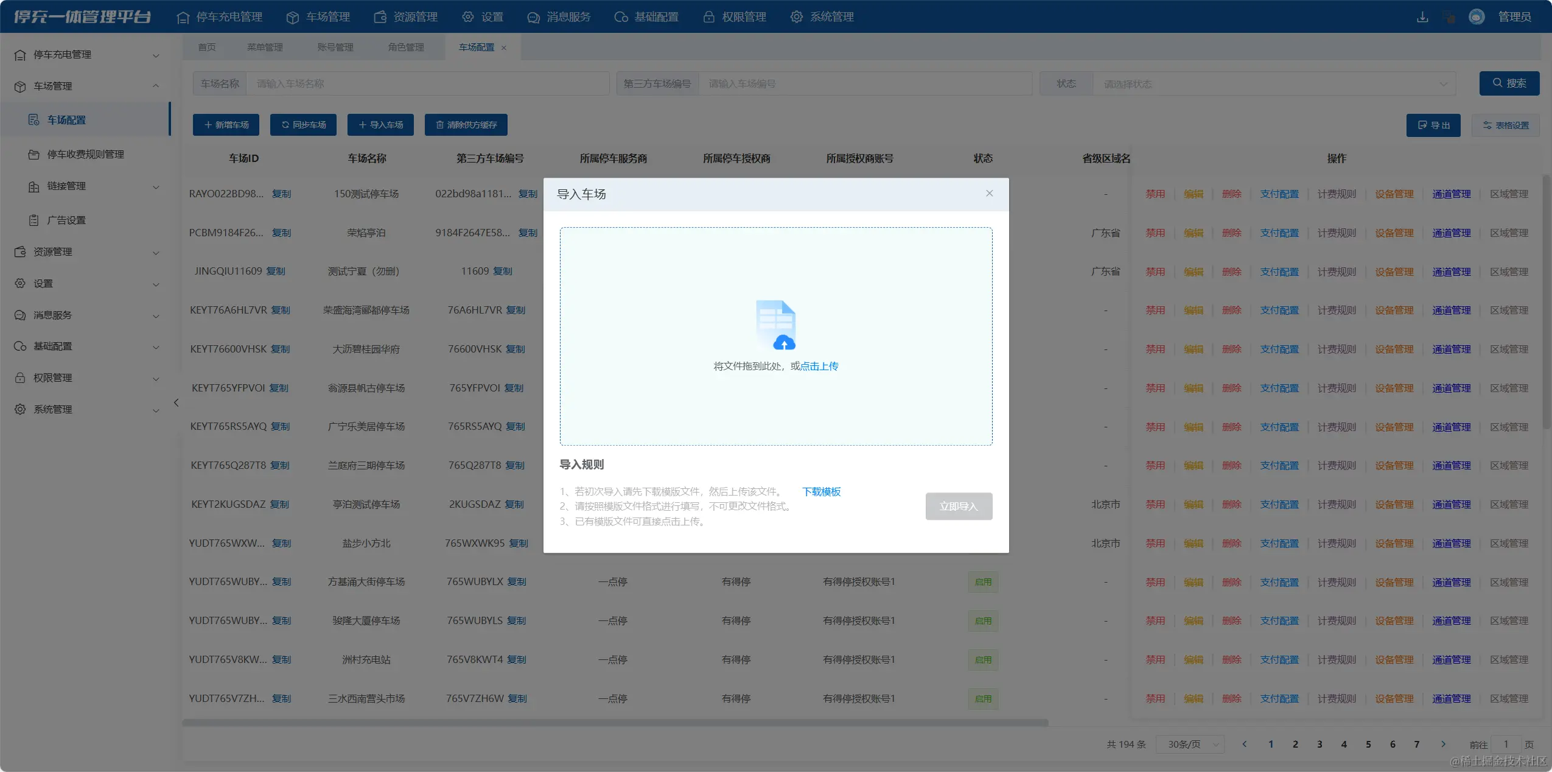Close the 车场配置 tab with x icon

pos(504,47)
